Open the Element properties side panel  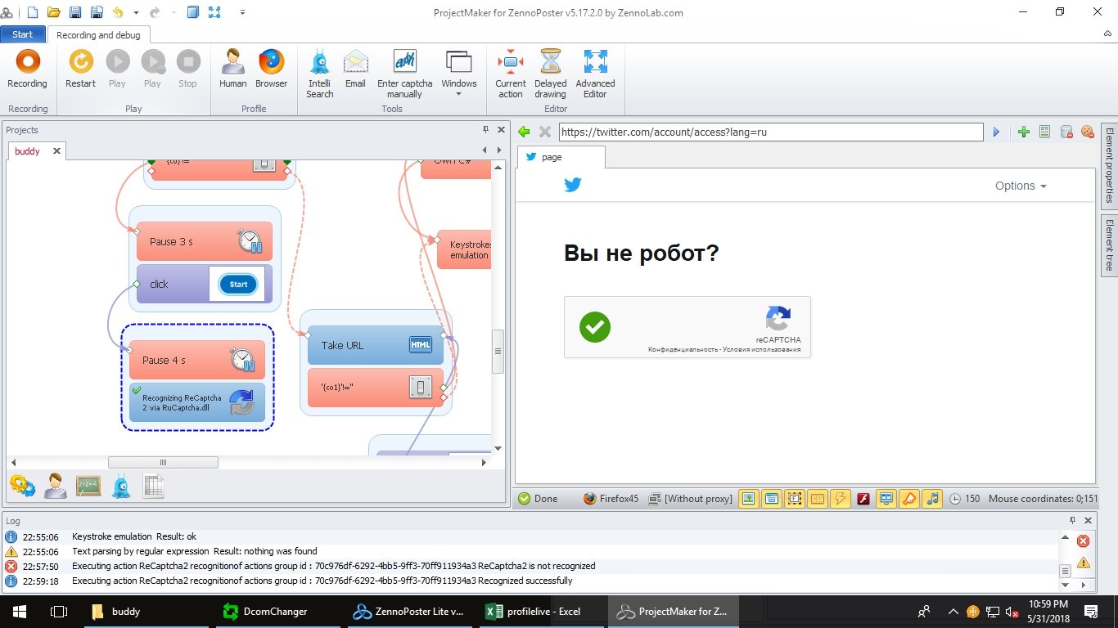pyautogui.click(x=1109, y=165)
